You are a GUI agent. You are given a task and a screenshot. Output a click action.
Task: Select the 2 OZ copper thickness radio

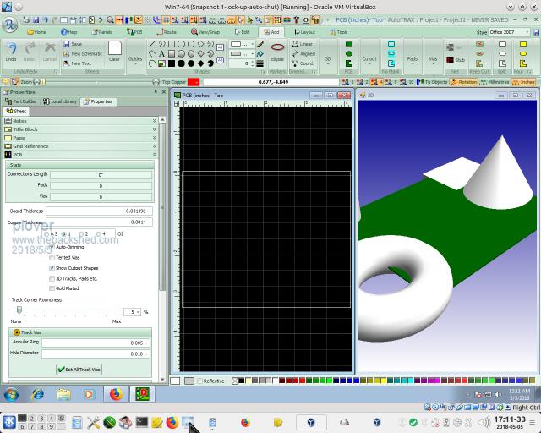tap(80, 233)
